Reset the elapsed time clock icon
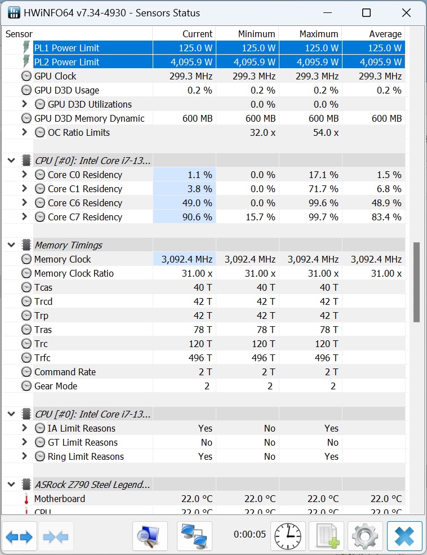 point(288,536)
